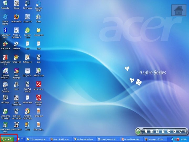Click the Yahoo! Mail desktop icon
The width and height of the screenshot is (189, 142).
coord(17,57)
